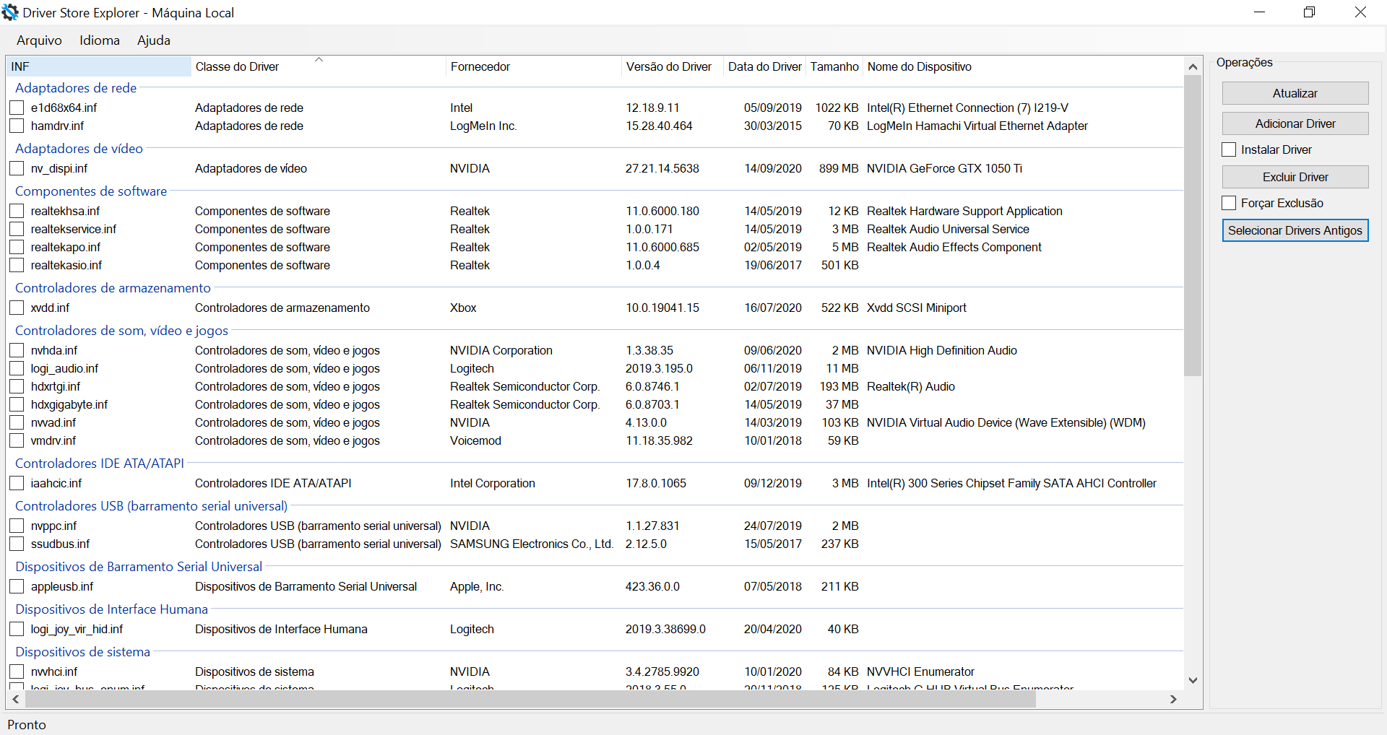Sort list by Versão do Driver column
1387x735 pixels.
[669, 66]
